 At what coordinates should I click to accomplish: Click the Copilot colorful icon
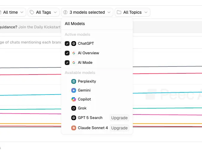tap(74, 99)
